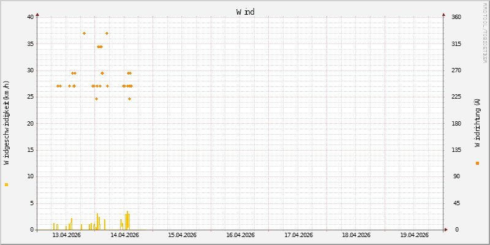The height and width of the screenshot is (245, 490).
Task: Click the 360 tick on the right axis
Action: pos(456,17)
